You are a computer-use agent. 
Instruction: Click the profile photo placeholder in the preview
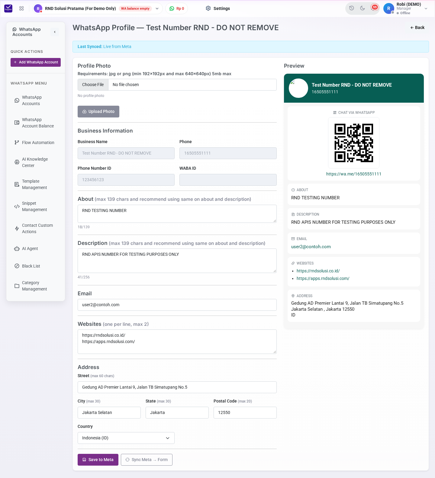(x=298, y=88)
